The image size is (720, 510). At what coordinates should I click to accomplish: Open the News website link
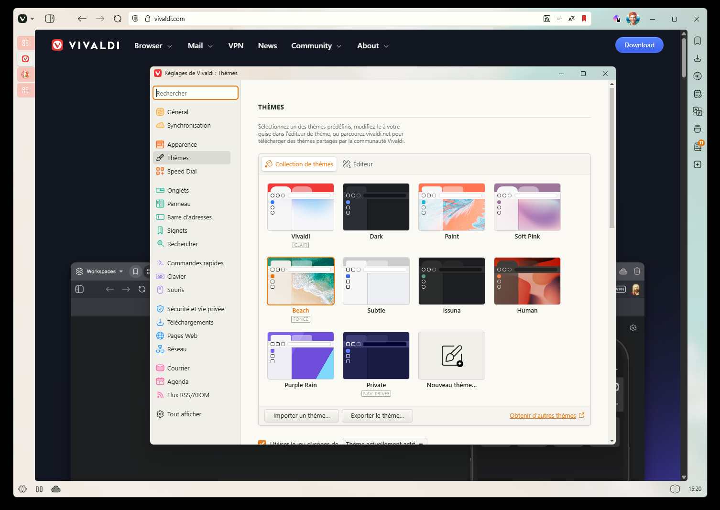pos(267,46)
